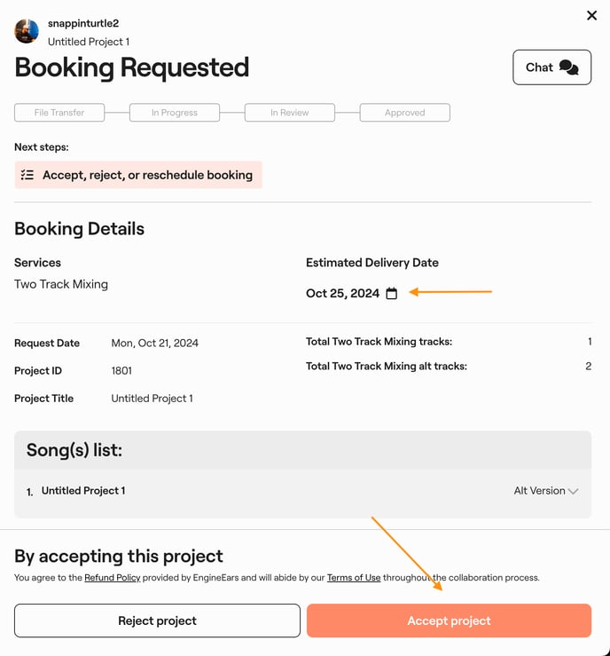Close the booking dialog with X
The width and height of the screenshot is (610, 656).
(x=592, y=15)
